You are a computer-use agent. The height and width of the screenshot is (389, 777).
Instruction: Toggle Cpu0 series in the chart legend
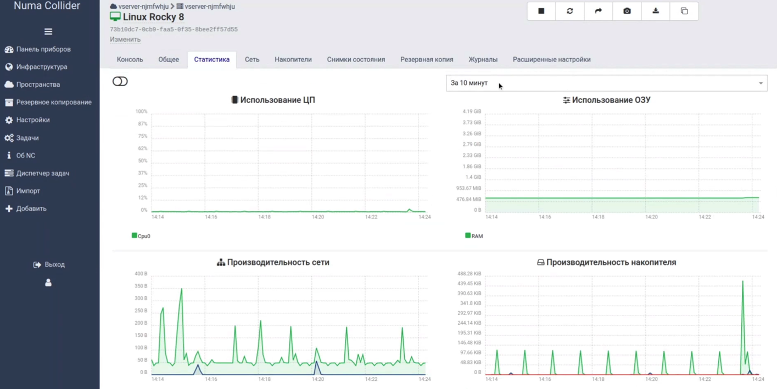[141, 236]
